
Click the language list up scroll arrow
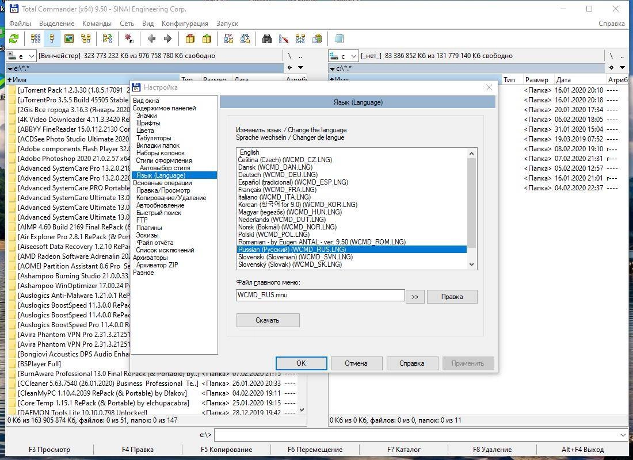[x=471, y=154]
